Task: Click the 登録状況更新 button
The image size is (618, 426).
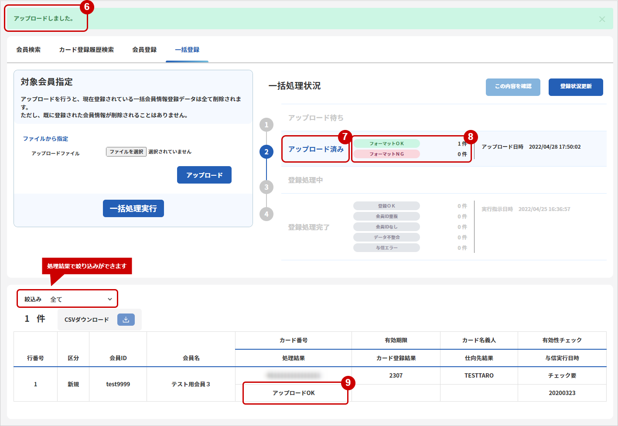Action: 576,87
